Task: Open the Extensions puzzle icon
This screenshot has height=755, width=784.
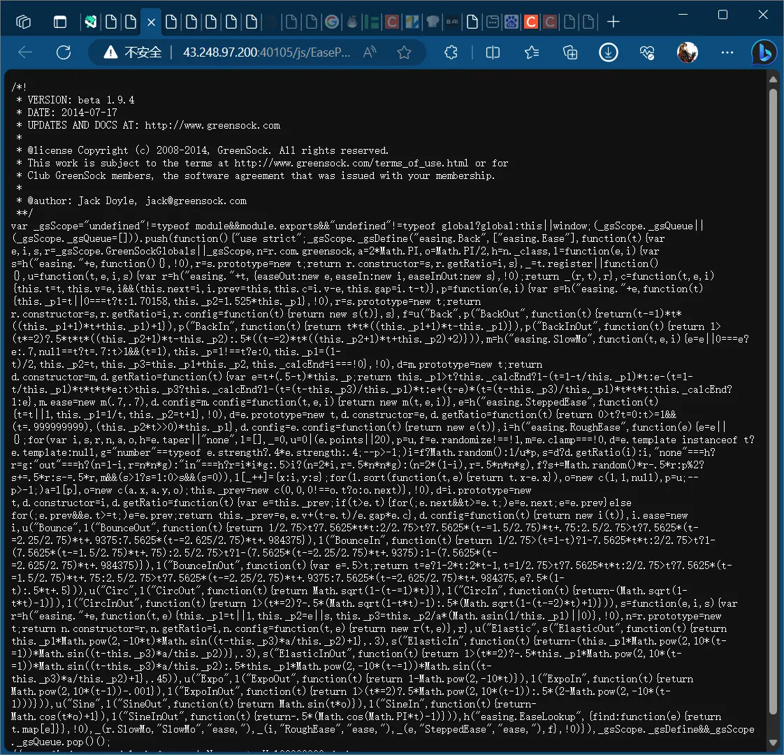Action: [451, 52]
